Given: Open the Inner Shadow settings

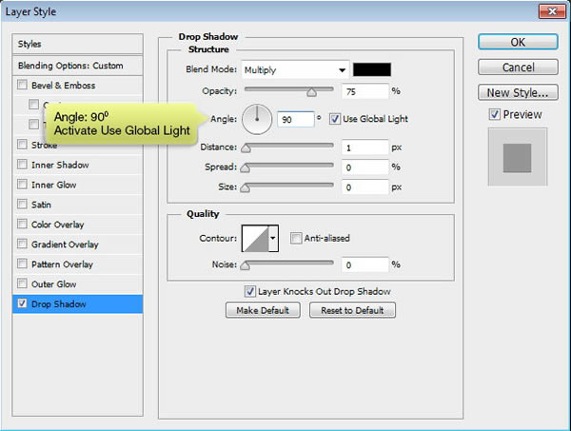Looking at the screenshot, I should click(x=60, y=165).
